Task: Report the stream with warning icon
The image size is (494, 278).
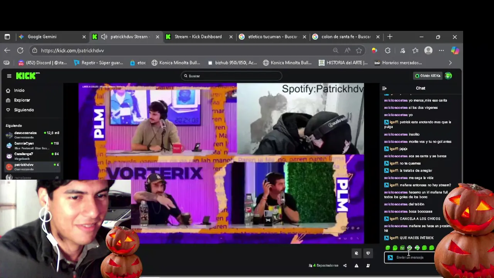Action: click(356, 266)
